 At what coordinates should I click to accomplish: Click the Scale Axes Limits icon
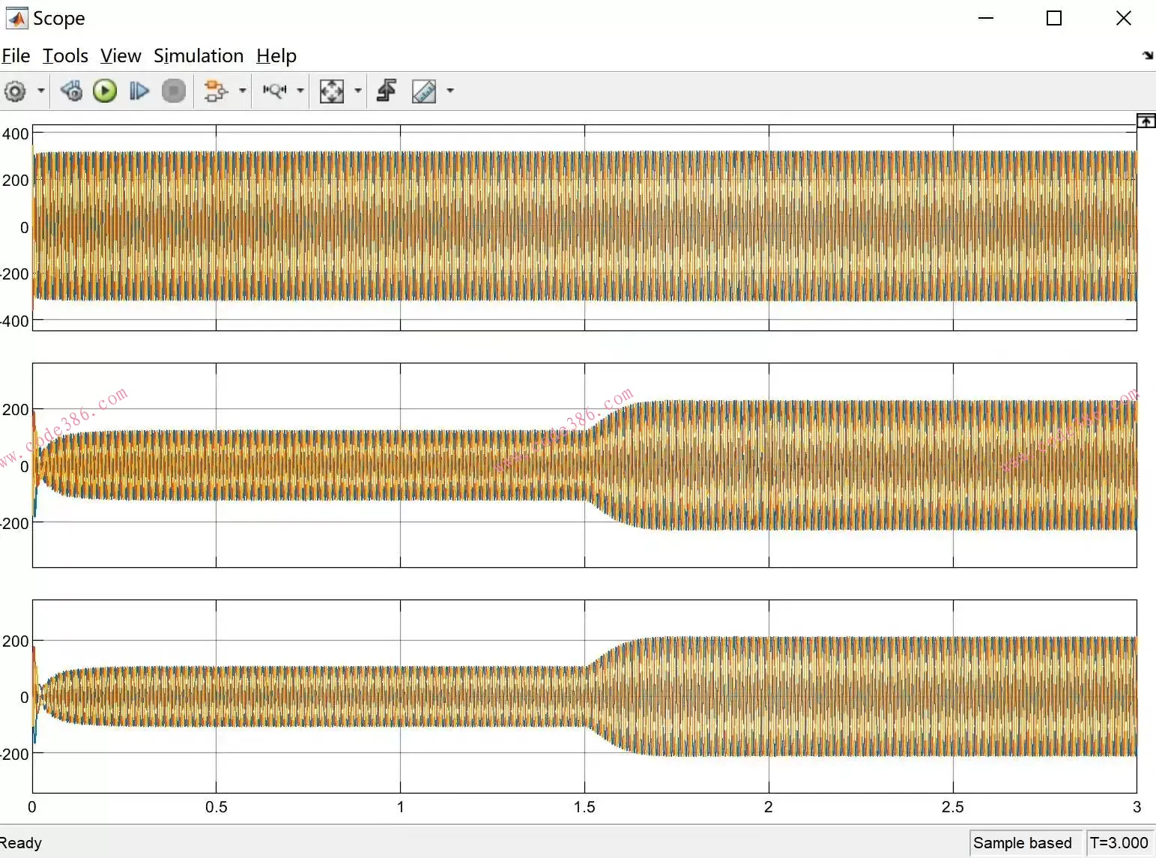click(331, 91)
